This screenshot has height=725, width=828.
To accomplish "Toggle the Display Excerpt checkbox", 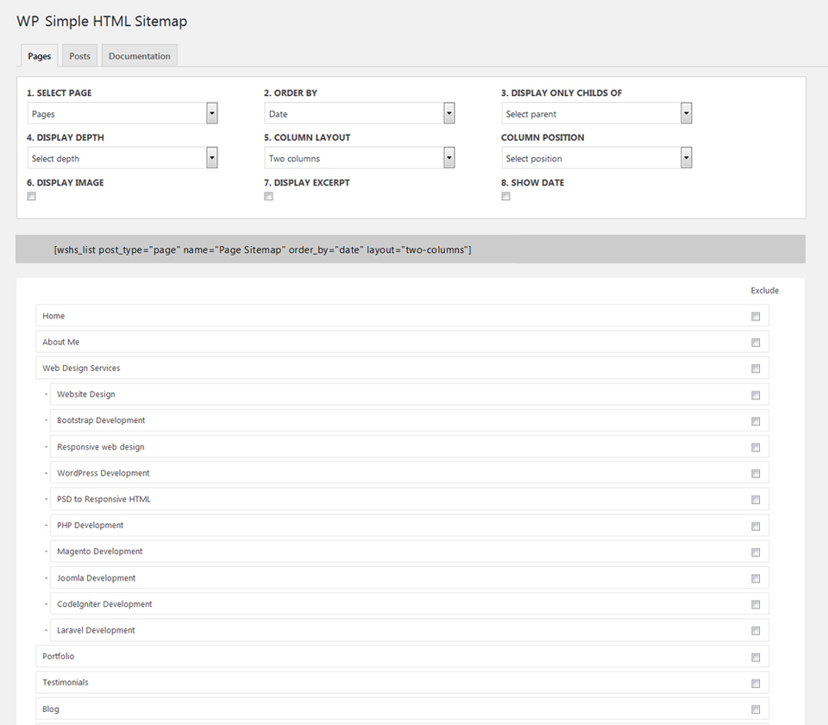I will point(269,197).
